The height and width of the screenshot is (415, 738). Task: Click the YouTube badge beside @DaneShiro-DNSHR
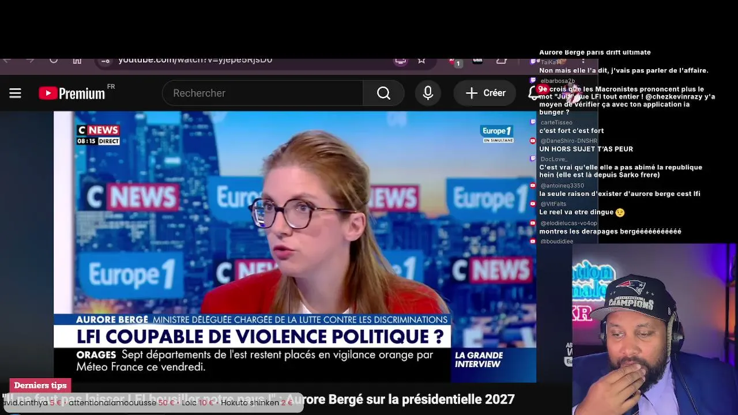pos(533,141)
